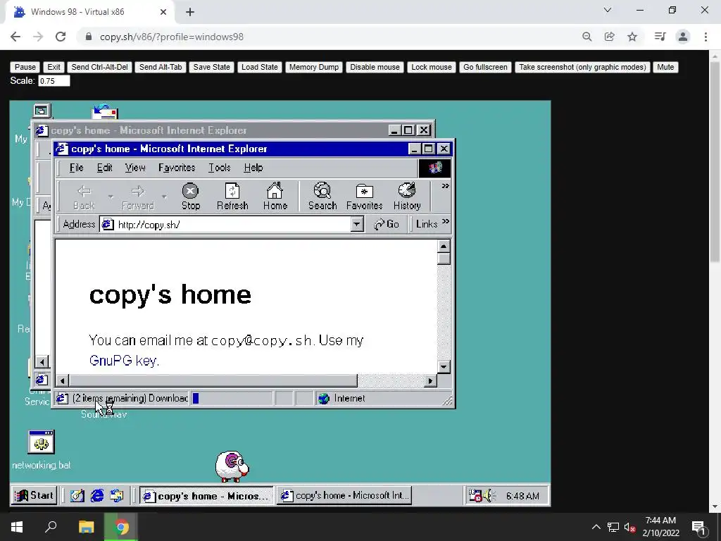The height and width of the screenshot is (541, 721).
Task: Click the Go fullscreen button
Action: 485,67
